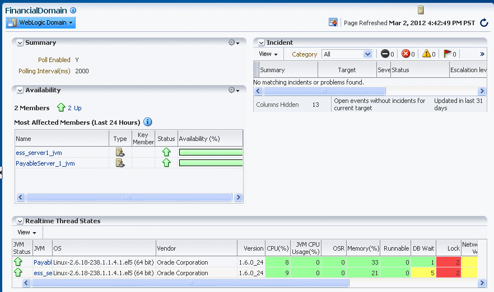The image size is (494, 292).
Task: Click the type icon for PayableServer_1_jvm
Action: click(120, 163)
